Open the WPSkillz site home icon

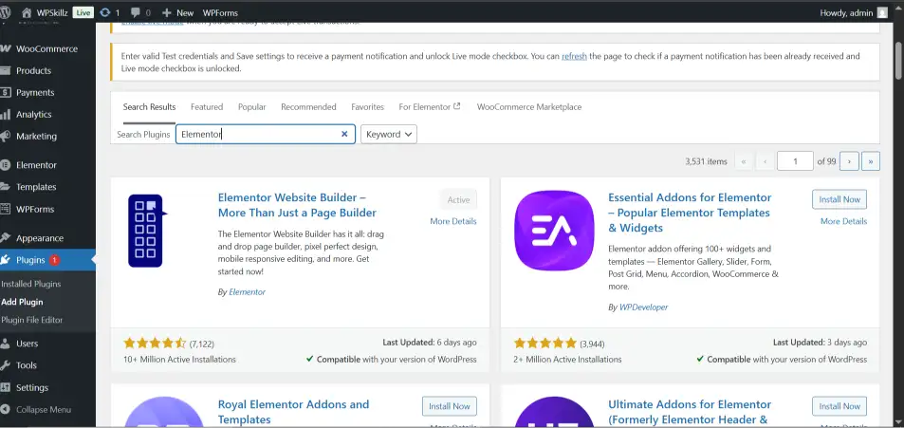27,12
